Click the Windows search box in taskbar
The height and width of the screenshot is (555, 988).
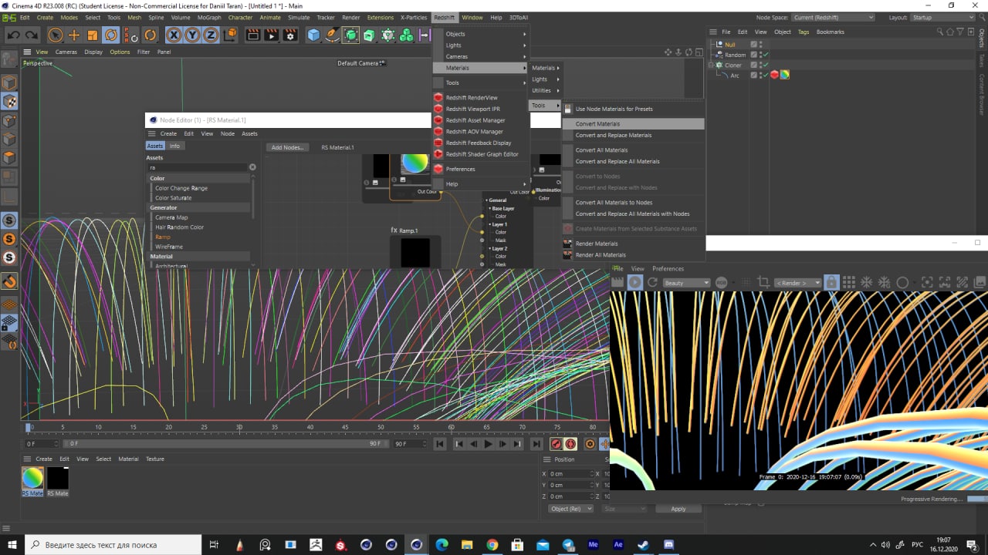tap(114, 544)
